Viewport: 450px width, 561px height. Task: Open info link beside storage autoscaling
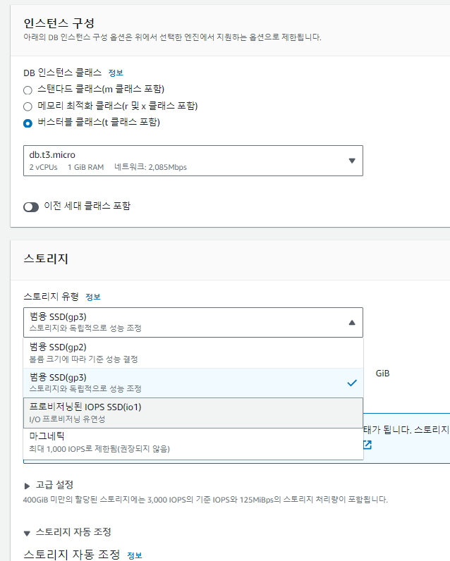[134, 555]
